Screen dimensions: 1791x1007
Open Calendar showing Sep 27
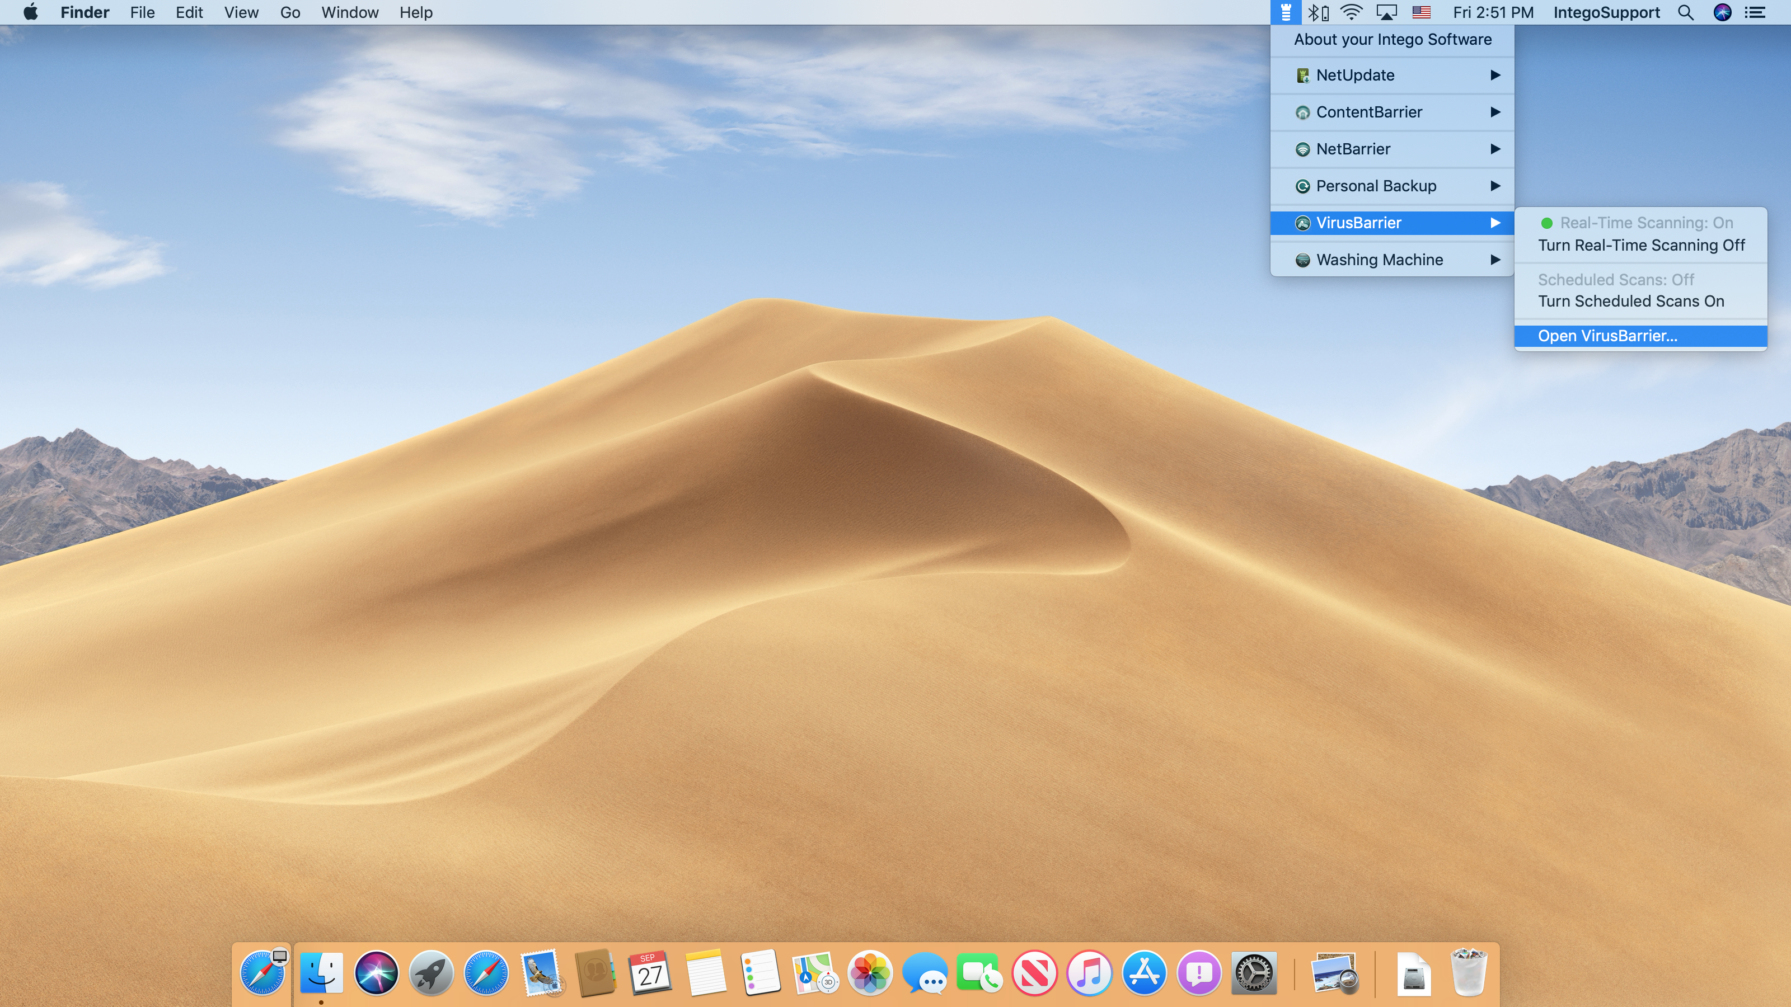[650, 972]
